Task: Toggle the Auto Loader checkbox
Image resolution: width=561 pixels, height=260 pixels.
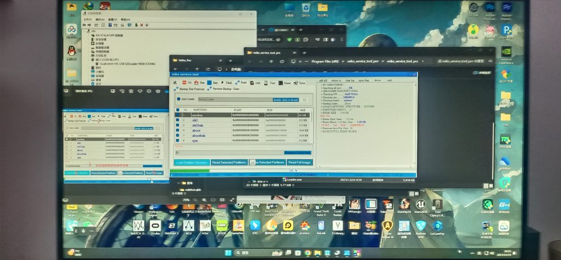Action: point(179,100)
